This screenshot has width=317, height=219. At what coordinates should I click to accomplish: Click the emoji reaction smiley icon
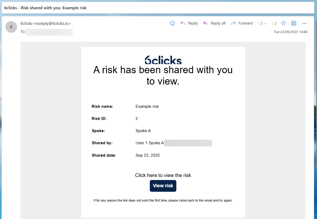point(173,23)
